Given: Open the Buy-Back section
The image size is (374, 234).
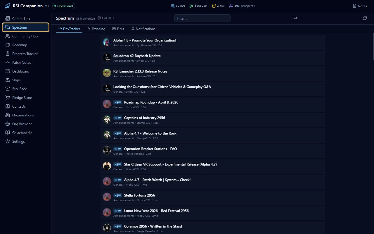Looking at the screenshot, I should point(25,89).
